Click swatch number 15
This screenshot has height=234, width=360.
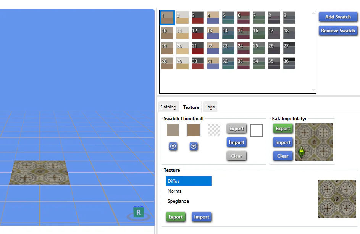(x=243, y=33)
